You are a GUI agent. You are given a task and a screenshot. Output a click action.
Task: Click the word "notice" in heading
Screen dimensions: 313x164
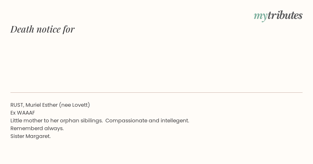[49, 29]
